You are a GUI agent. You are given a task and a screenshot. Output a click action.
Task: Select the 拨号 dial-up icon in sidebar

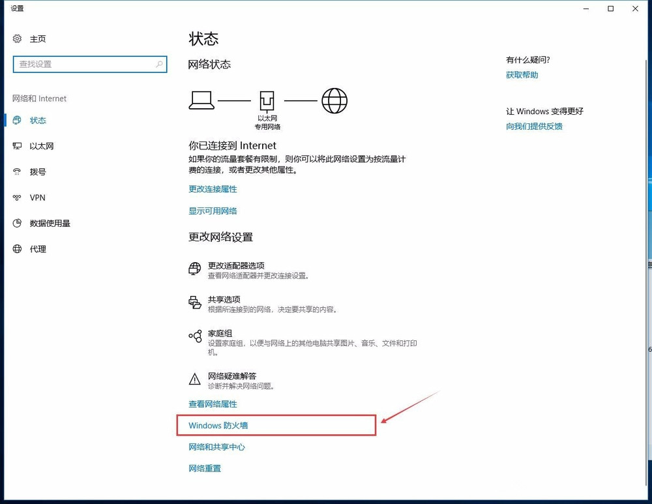[x=18, y=171]
